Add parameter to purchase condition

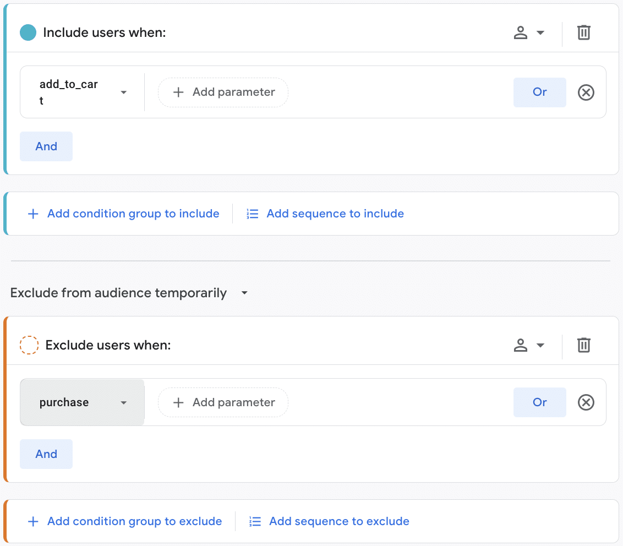pyautogui.click(x=223, y=402)
